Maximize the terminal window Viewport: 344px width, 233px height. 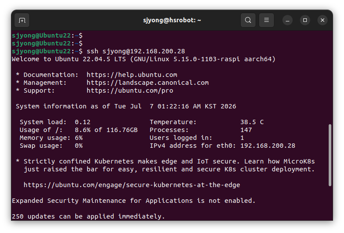point(305,20)
